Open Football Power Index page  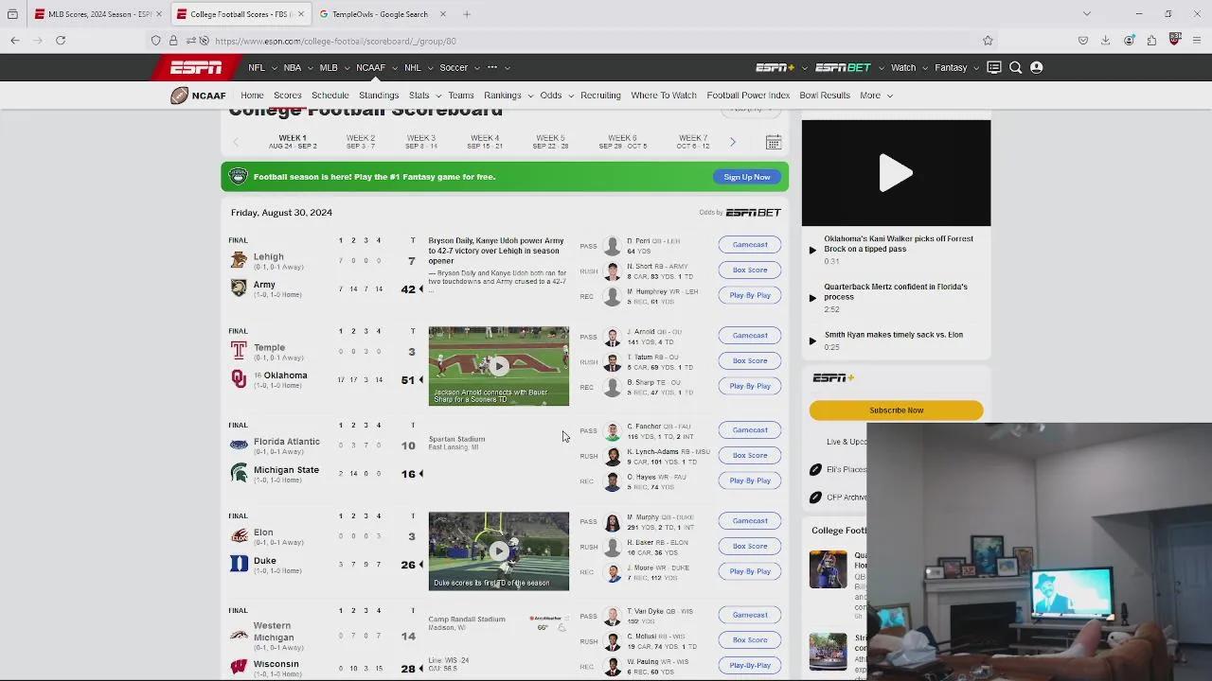(x=748, y=96)
